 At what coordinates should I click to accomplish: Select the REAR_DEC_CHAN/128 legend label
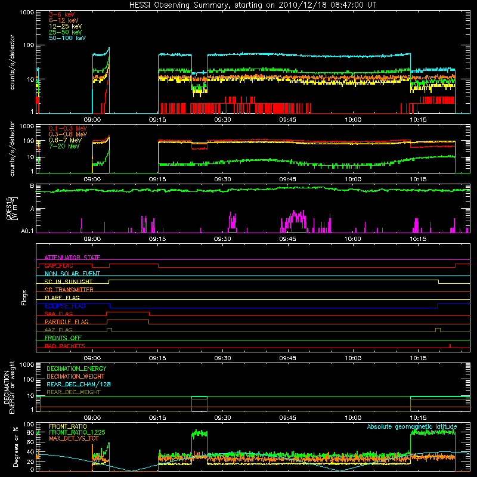(79, 384)
